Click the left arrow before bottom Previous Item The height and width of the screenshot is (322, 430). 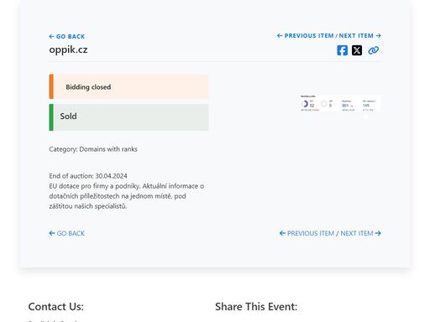(x=282, y=233)
